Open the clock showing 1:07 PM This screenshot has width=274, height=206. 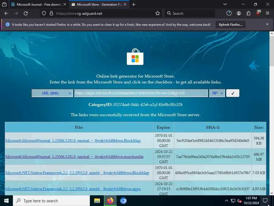251,201
